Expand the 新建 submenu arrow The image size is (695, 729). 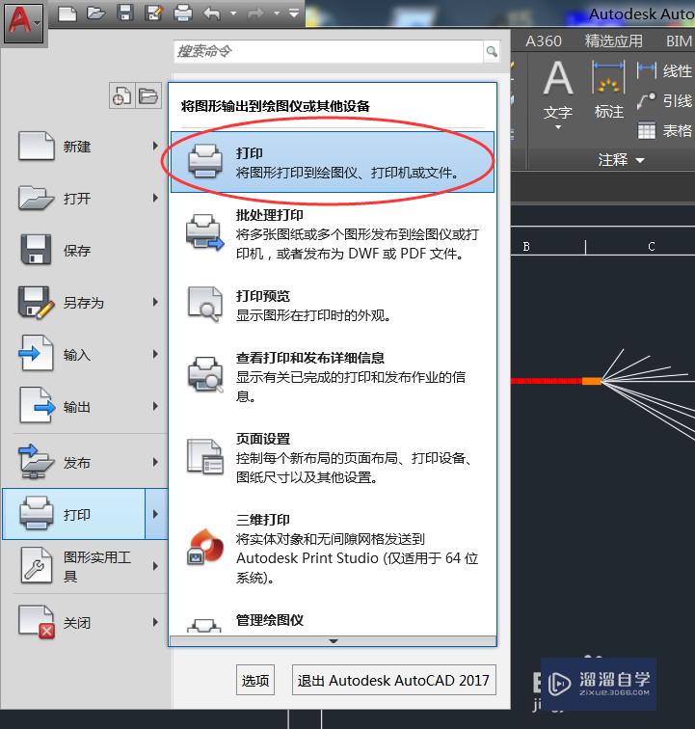click(x=156, y=146)
